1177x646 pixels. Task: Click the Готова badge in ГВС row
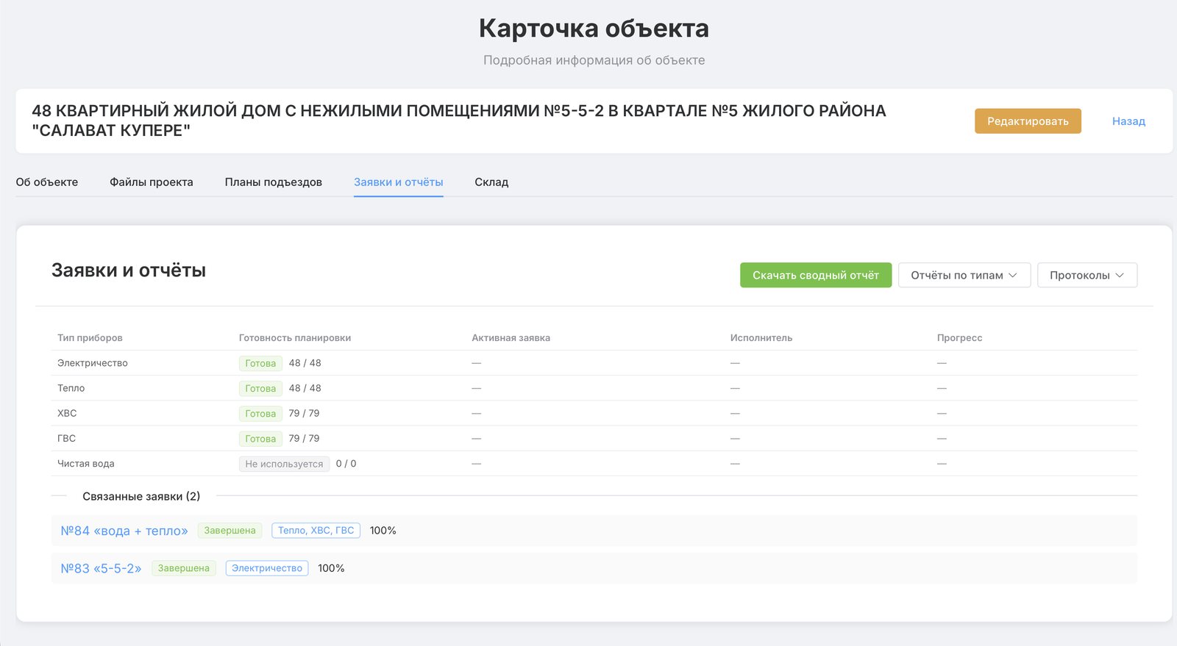(x=260, y=438)
